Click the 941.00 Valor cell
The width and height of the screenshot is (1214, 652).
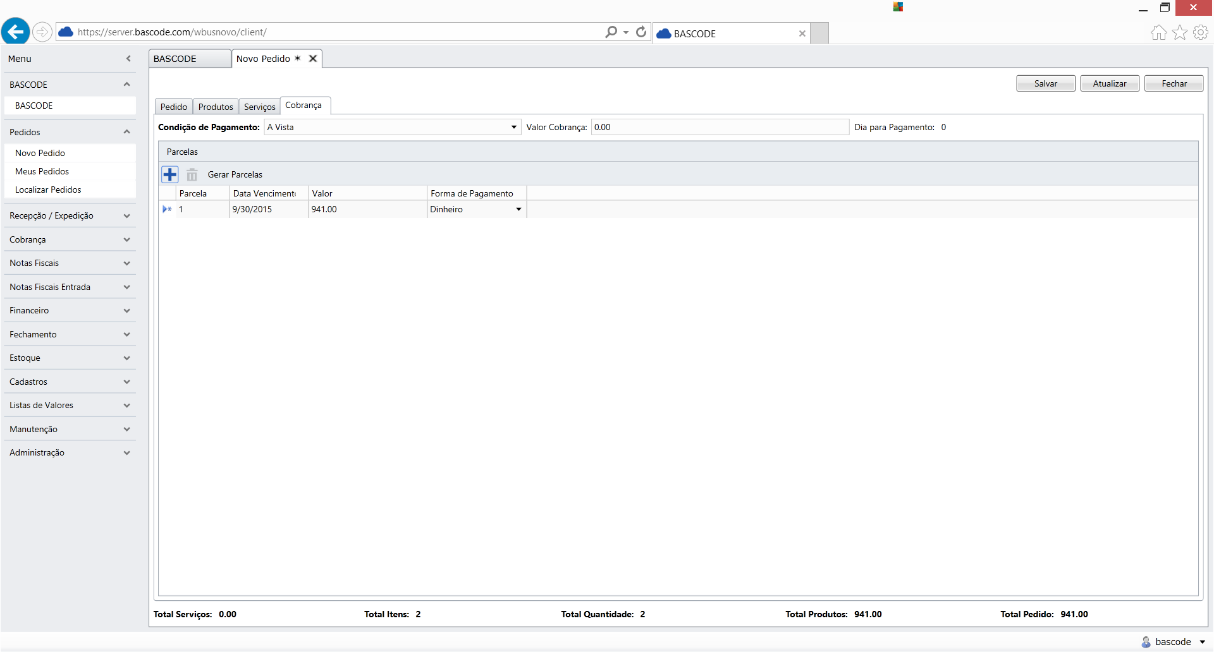point(367,209)
